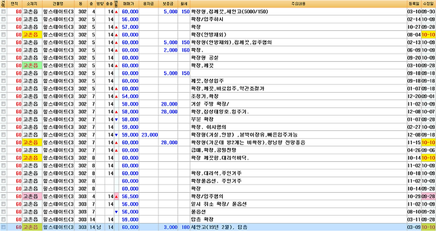Click the description 거실 주방 확장/
Image resolution: width=436 pixels, height=231 pixels.
click(x=210, y=104)
